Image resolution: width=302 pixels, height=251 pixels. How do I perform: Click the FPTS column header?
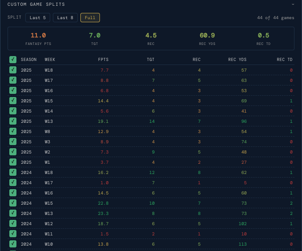point(103,60)
